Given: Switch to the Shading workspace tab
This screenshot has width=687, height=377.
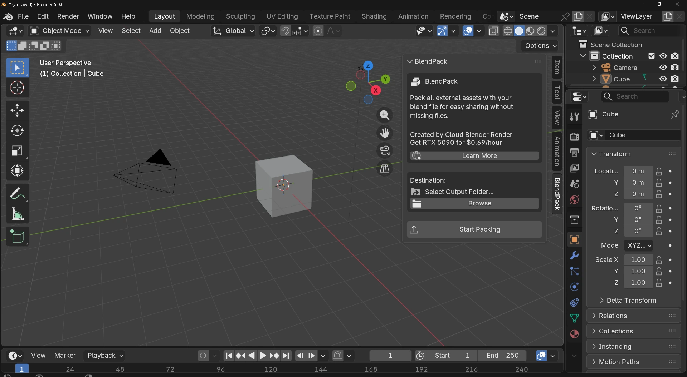Looking at the screenshot, I should coord(374,16).
